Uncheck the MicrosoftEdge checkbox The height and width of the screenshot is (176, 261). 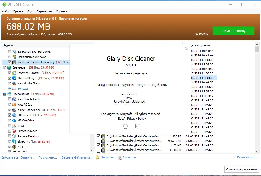click(10, 78)
